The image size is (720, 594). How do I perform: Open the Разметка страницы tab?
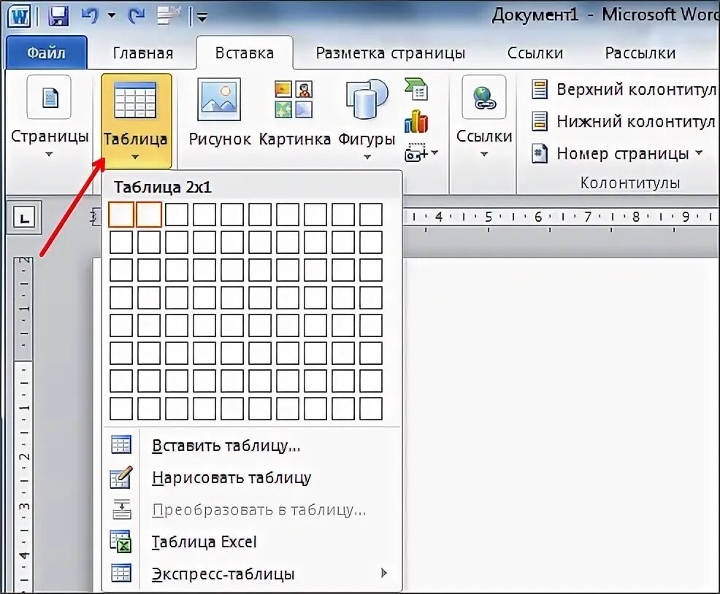pyautogui.click(x=391, y=53)
